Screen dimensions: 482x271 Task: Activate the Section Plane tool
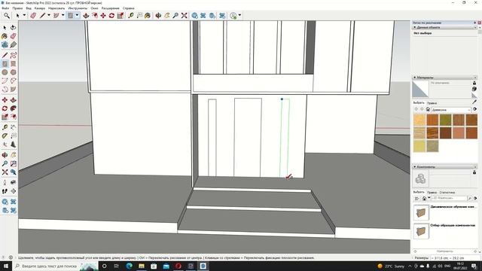click(14, 191)
